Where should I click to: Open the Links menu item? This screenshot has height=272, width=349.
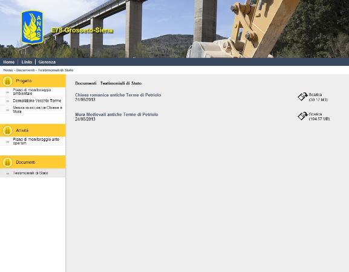point(27,62)
